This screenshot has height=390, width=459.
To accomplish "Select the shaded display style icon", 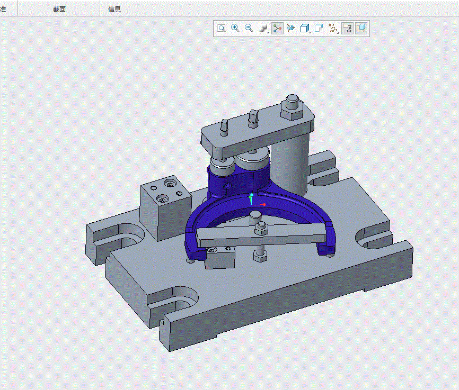I will point(262,29).
